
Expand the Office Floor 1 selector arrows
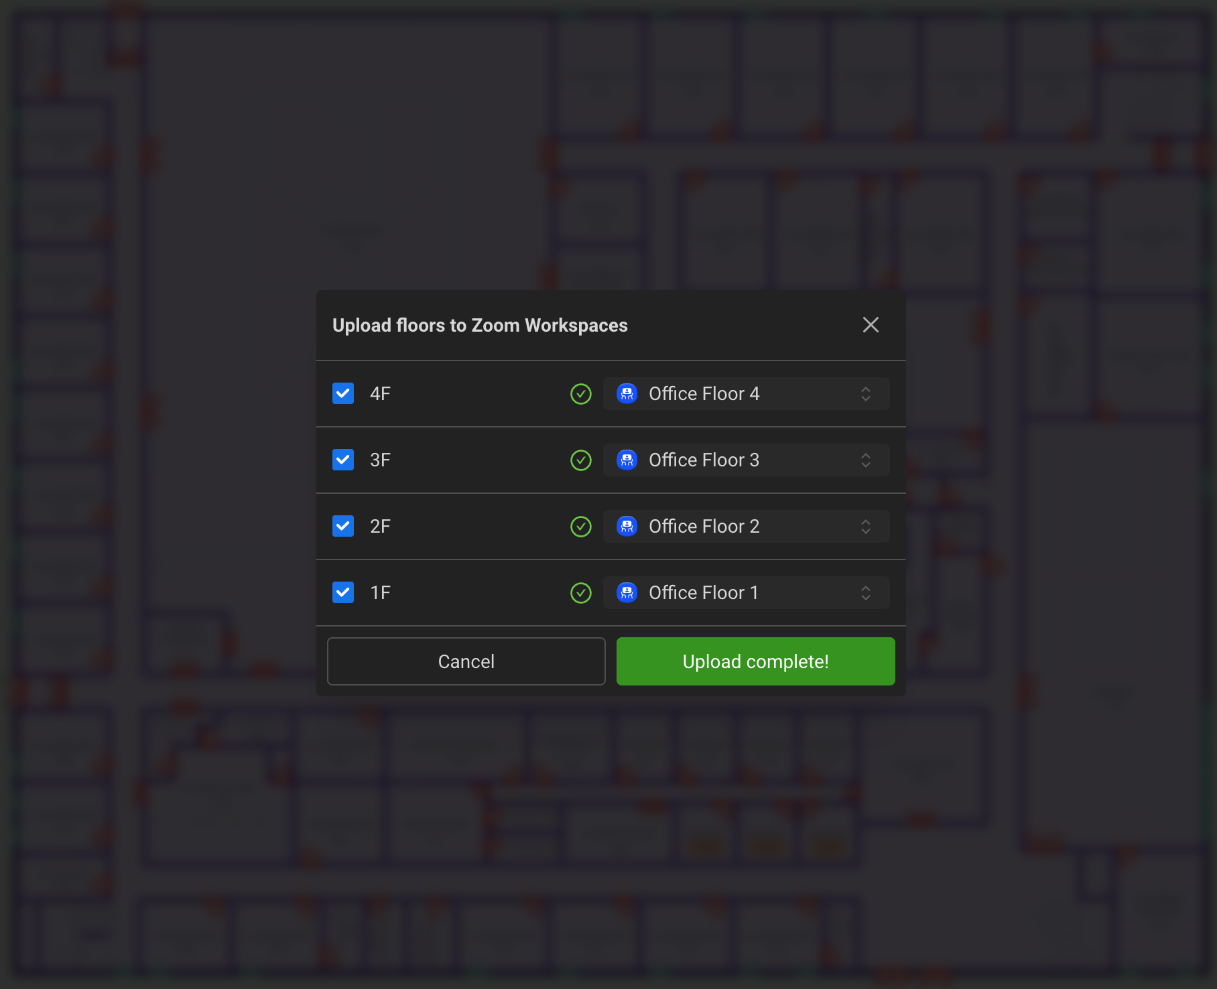tap(865, 593)
